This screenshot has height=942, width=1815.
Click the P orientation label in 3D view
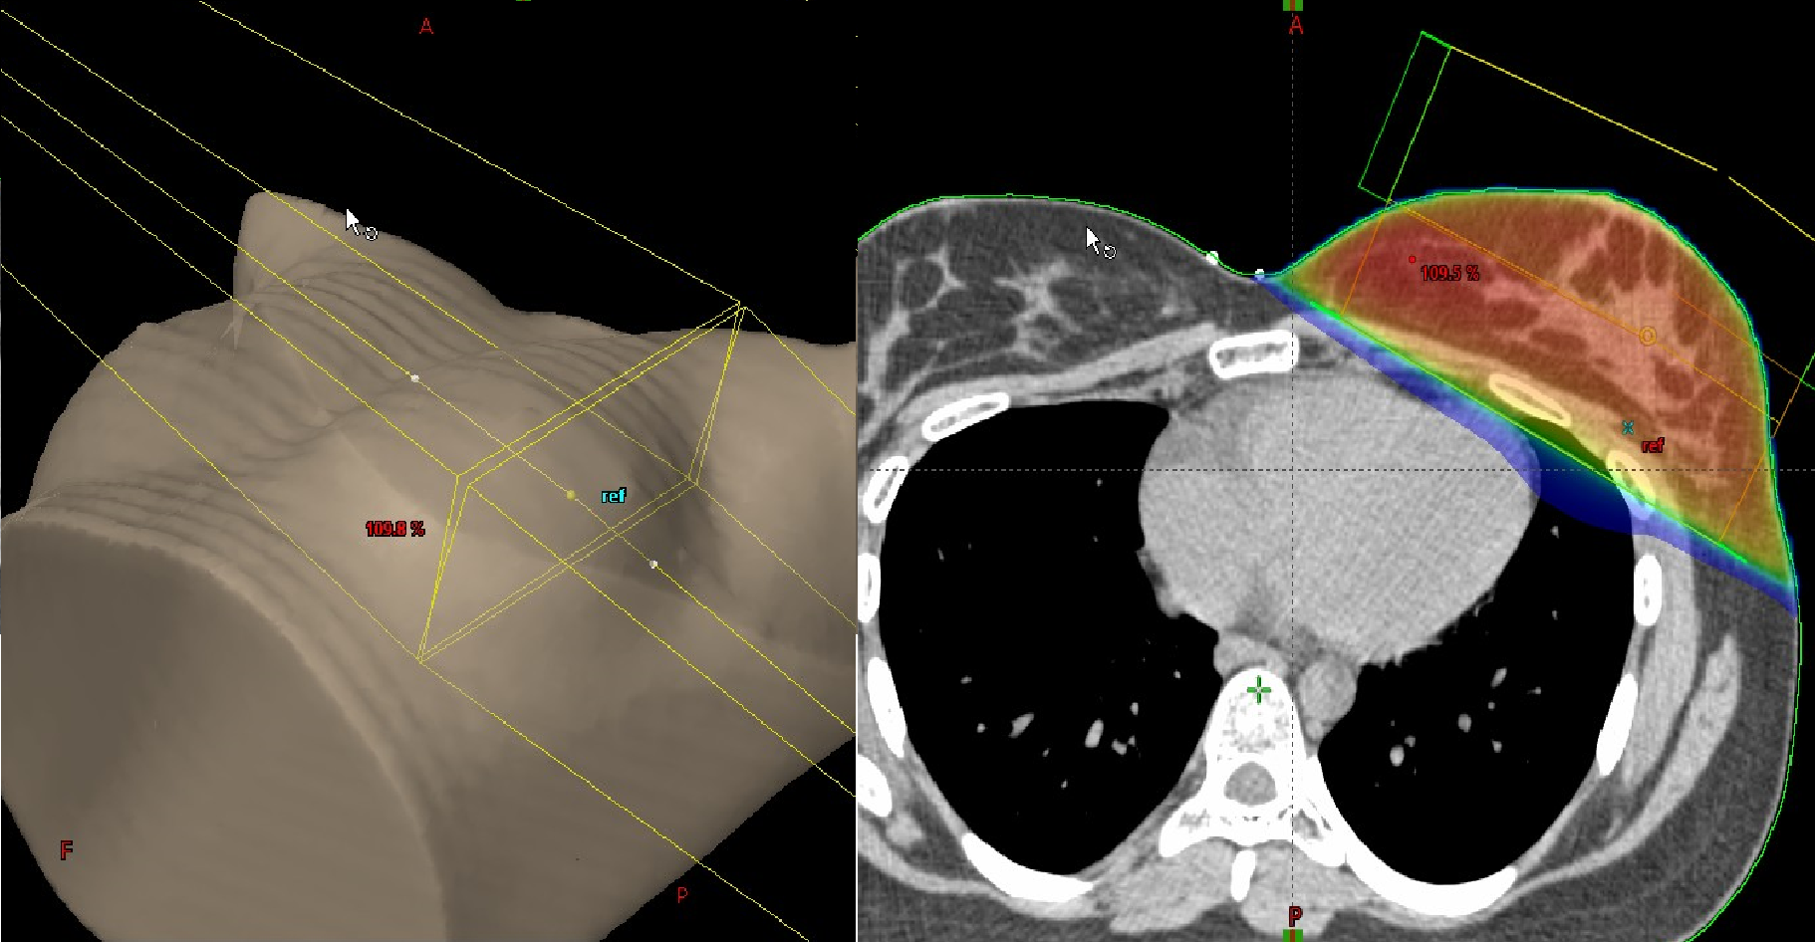682,895
